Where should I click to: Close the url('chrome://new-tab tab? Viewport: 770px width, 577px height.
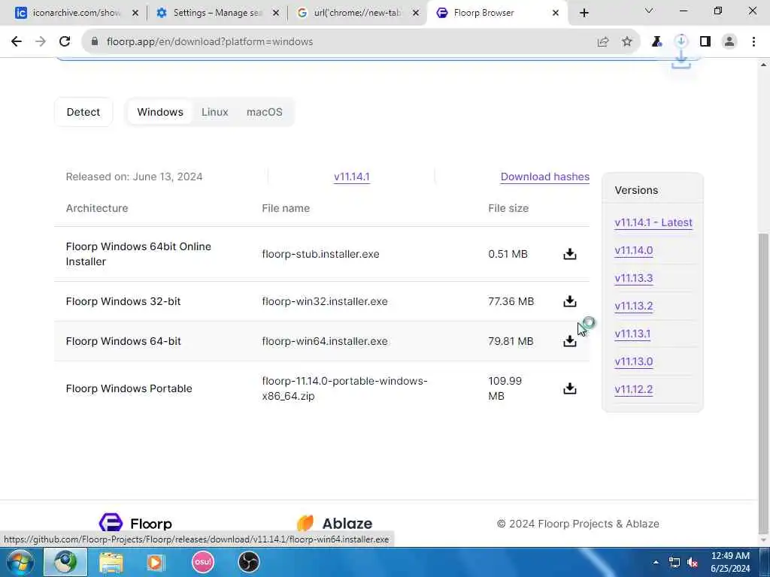click(x=416, y=14)
